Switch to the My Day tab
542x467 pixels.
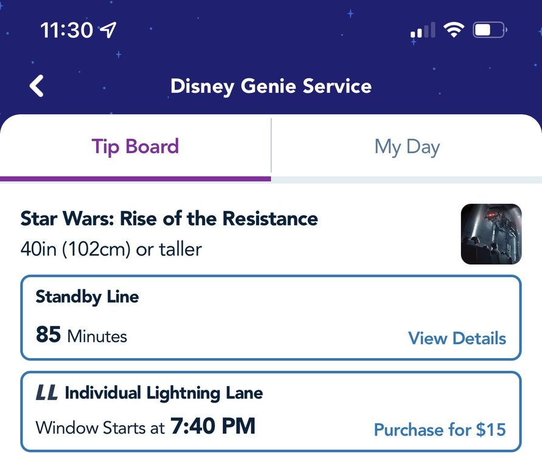[406, 147]
